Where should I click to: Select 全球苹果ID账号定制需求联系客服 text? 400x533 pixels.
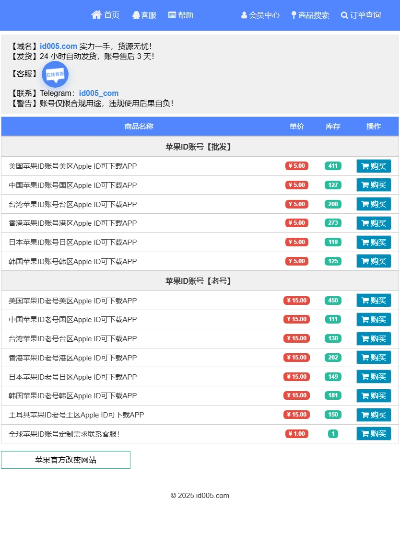(x=64, y=434)
